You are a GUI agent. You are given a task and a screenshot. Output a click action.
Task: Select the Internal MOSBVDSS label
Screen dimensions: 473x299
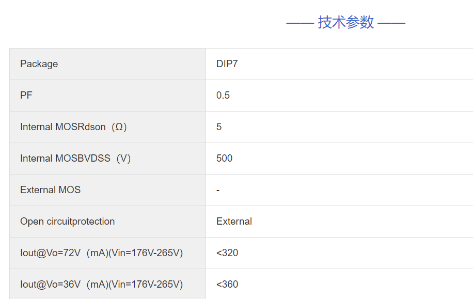(65, 159)
